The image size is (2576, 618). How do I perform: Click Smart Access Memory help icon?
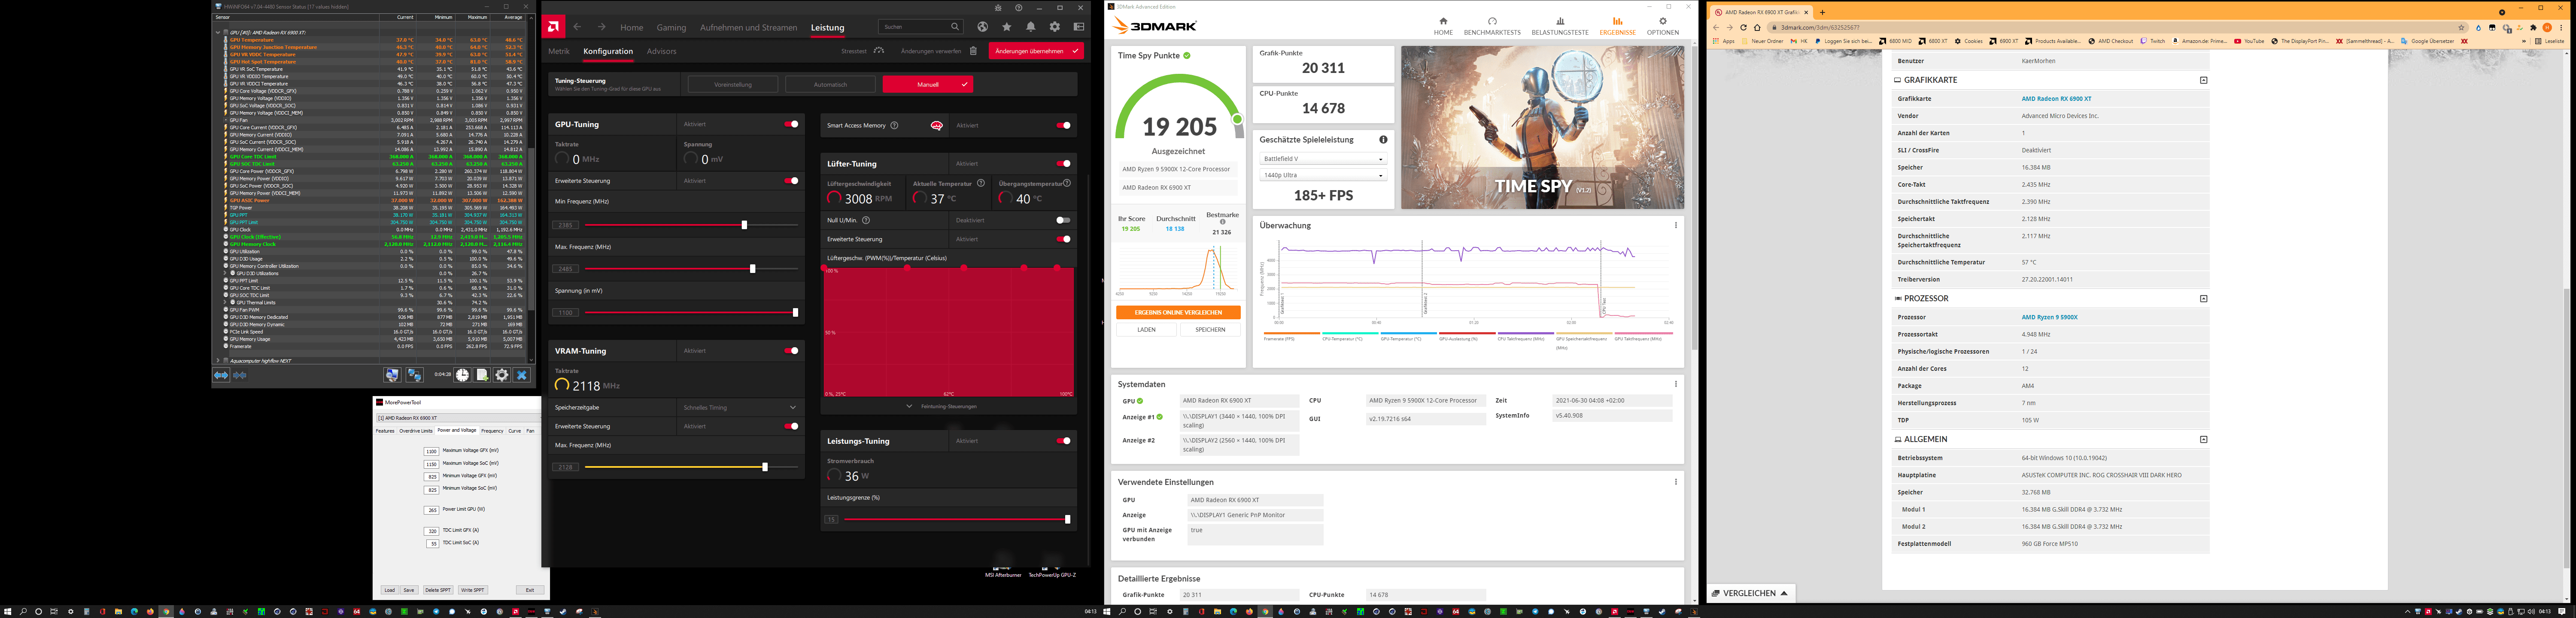tap(894, 125)
